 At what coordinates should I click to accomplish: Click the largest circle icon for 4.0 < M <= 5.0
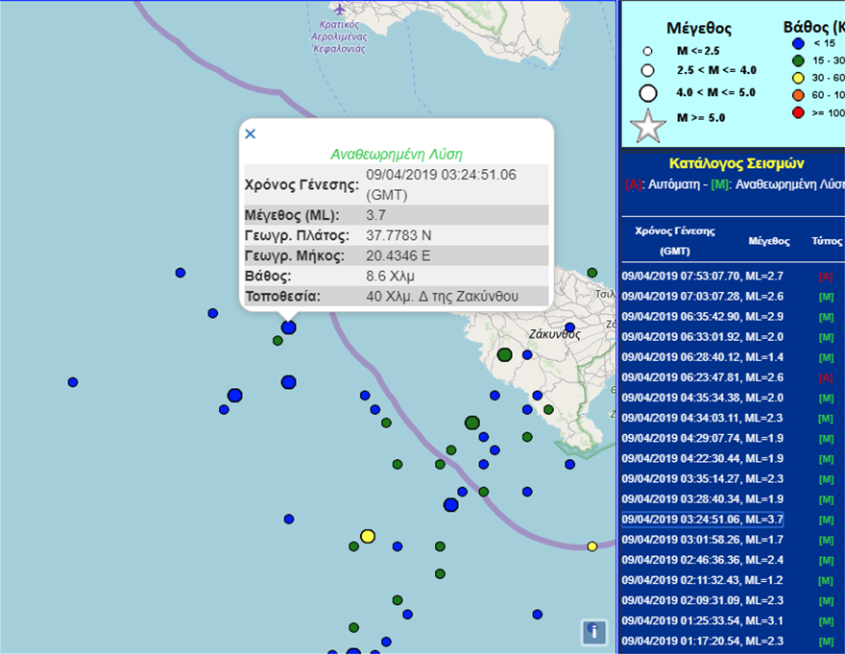pos(648,93)
